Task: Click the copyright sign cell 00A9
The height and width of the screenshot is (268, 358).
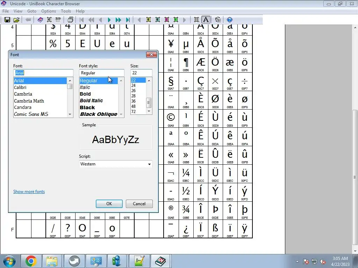Action: (x=171, y=119)
